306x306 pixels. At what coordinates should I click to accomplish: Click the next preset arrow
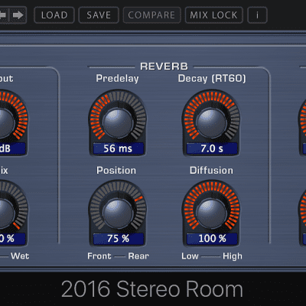18,15
